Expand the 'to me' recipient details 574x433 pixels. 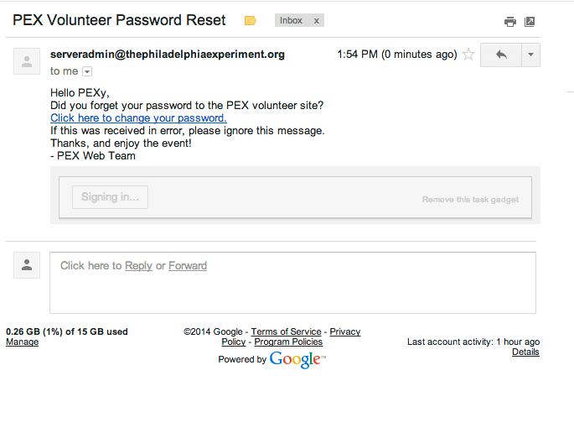87,72
